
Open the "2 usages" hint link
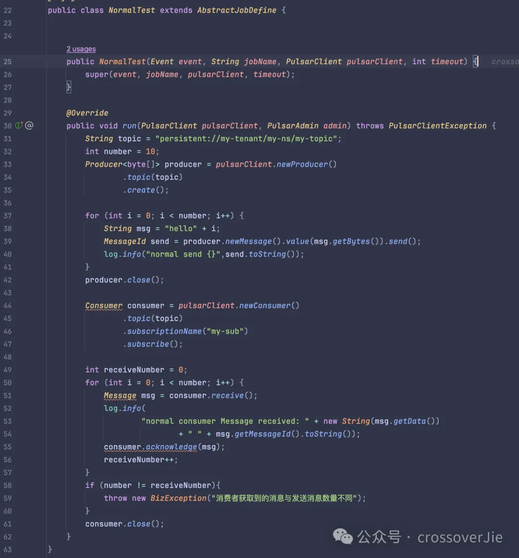pyautogui.click(x=81, y=49)
